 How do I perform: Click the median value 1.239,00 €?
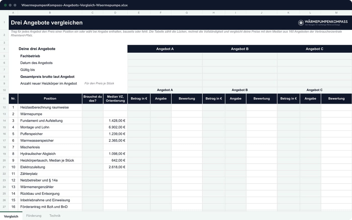point(115,134)
